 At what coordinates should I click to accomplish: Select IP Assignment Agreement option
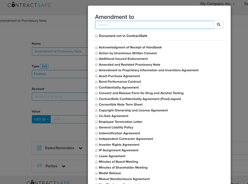[x=96, y=151]
